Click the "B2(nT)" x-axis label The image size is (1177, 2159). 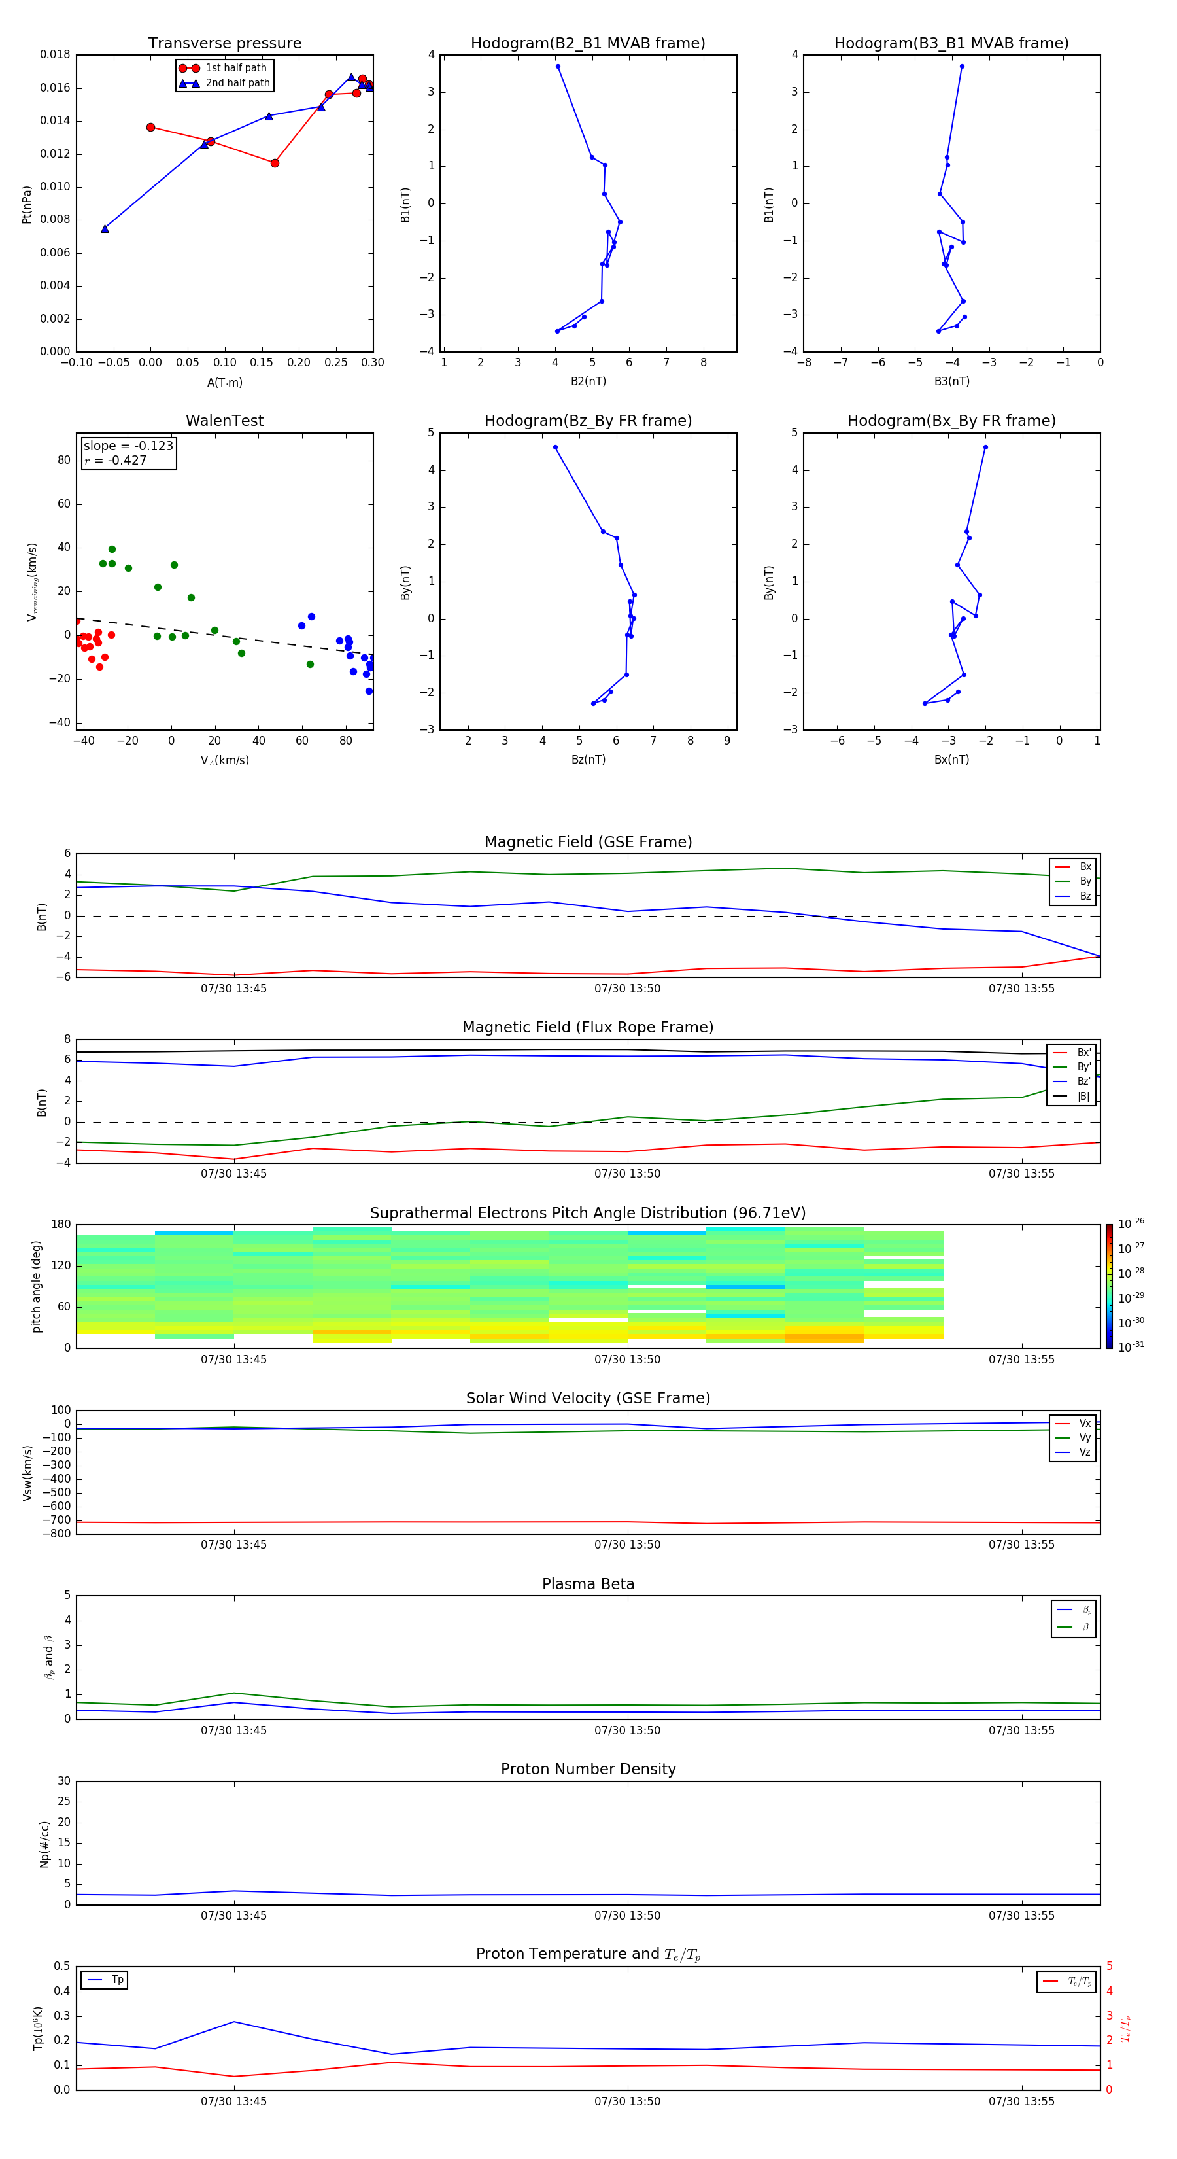click(x=588, y=382)
